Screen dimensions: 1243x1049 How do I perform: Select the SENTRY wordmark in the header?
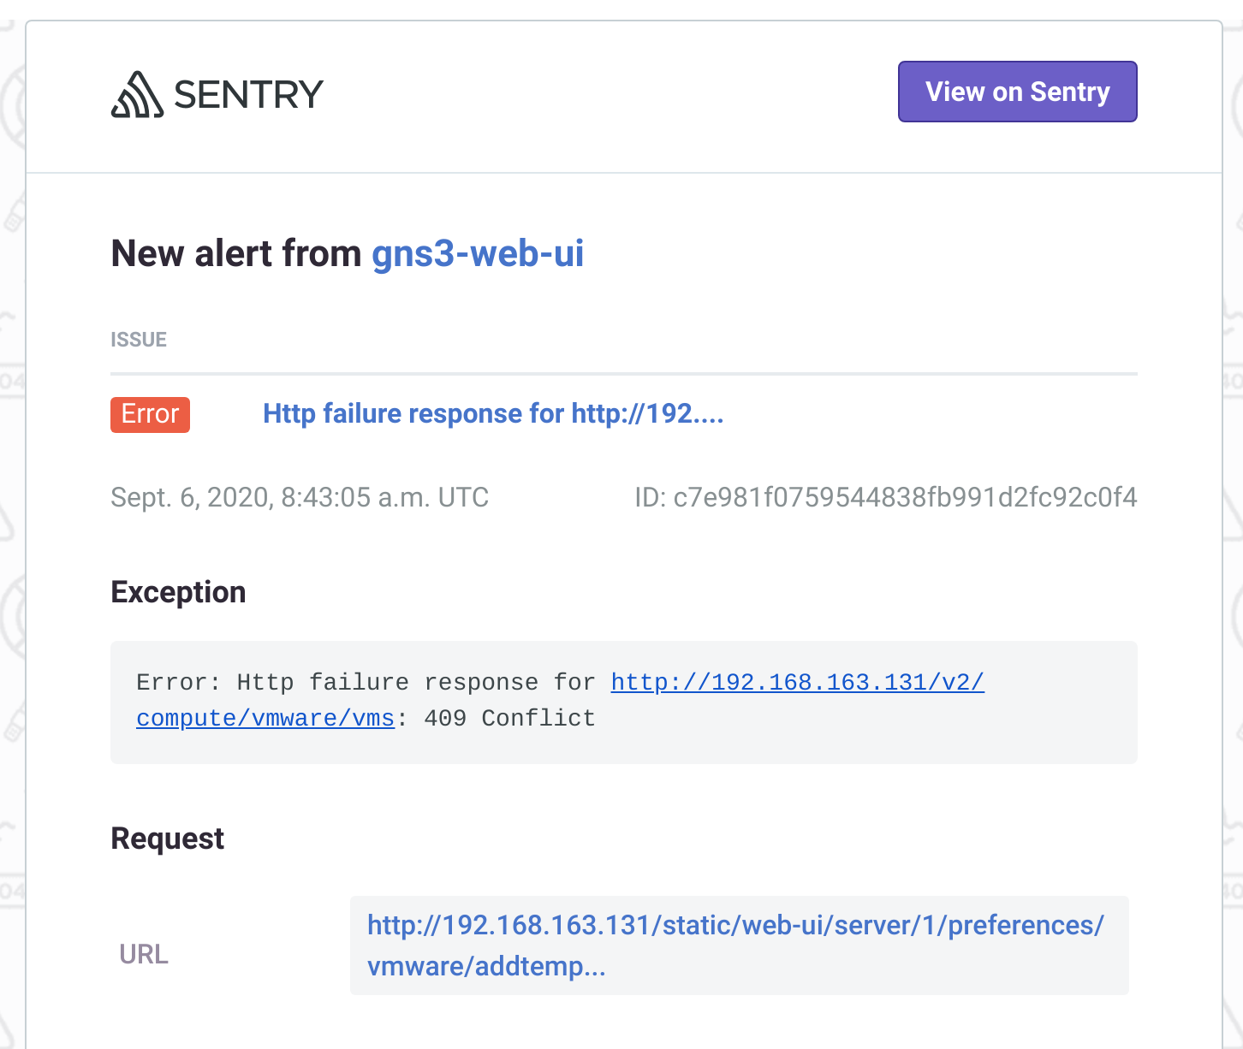248,94
